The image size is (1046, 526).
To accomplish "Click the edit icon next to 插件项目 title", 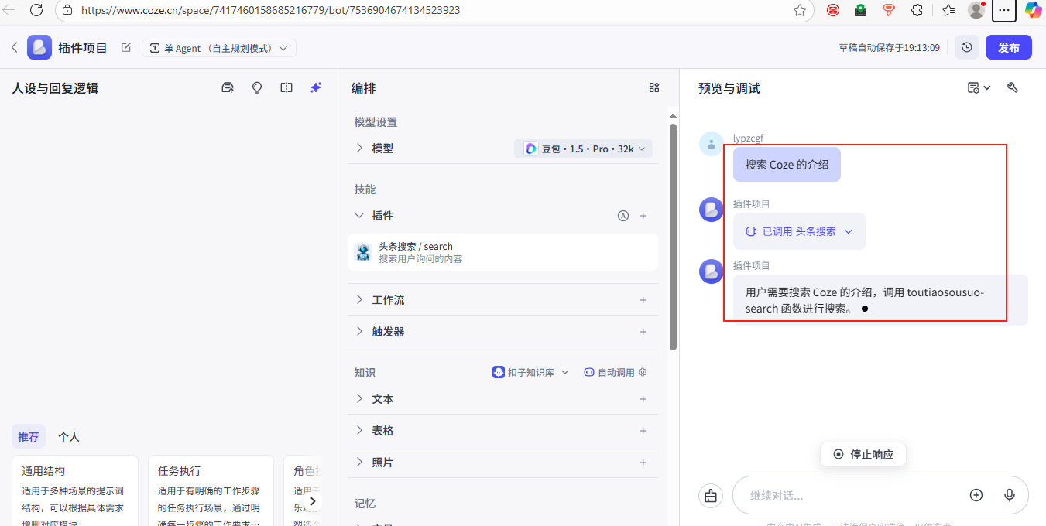I will click(x=126, y=48).
